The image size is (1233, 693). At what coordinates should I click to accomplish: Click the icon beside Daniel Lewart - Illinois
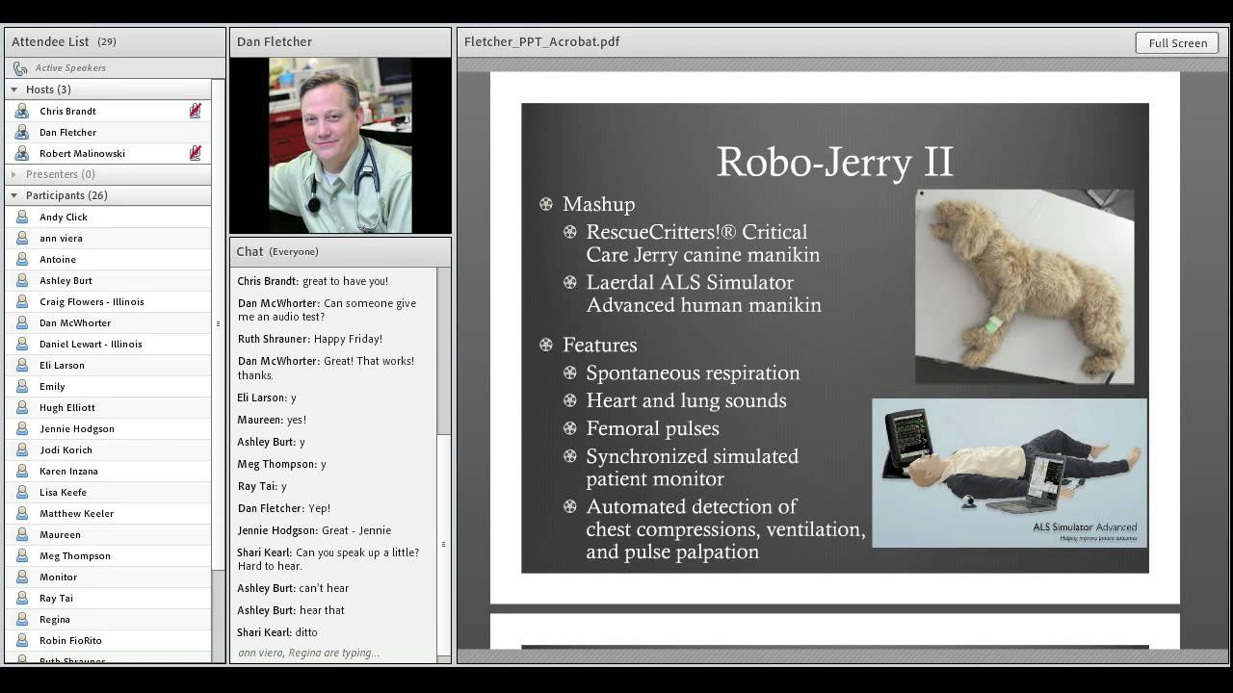tap(21, 344)
